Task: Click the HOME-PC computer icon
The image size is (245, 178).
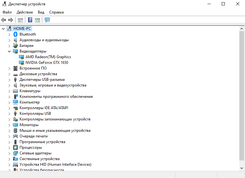Action: click(9, 29)
